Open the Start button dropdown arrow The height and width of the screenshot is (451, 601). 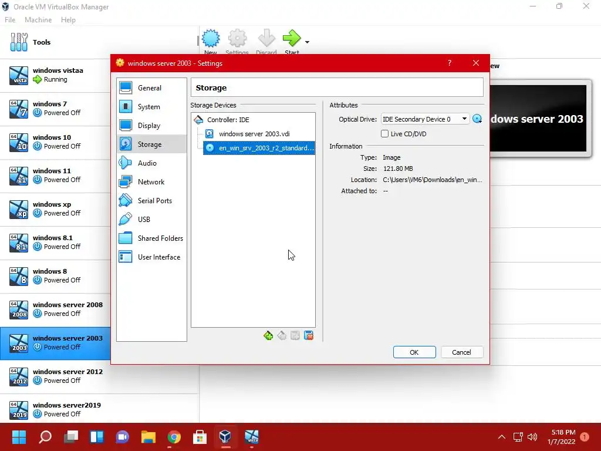pyautogui.click(x=307, y=42)
